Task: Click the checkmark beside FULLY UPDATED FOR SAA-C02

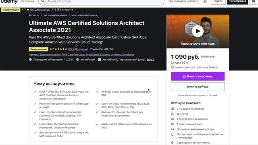Action: click(x=35, y=92)
